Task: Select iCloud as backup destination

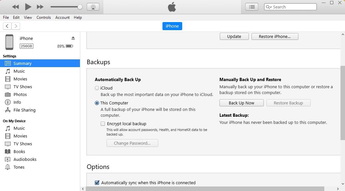Action: pyautogui.click(x=97, y=88)
